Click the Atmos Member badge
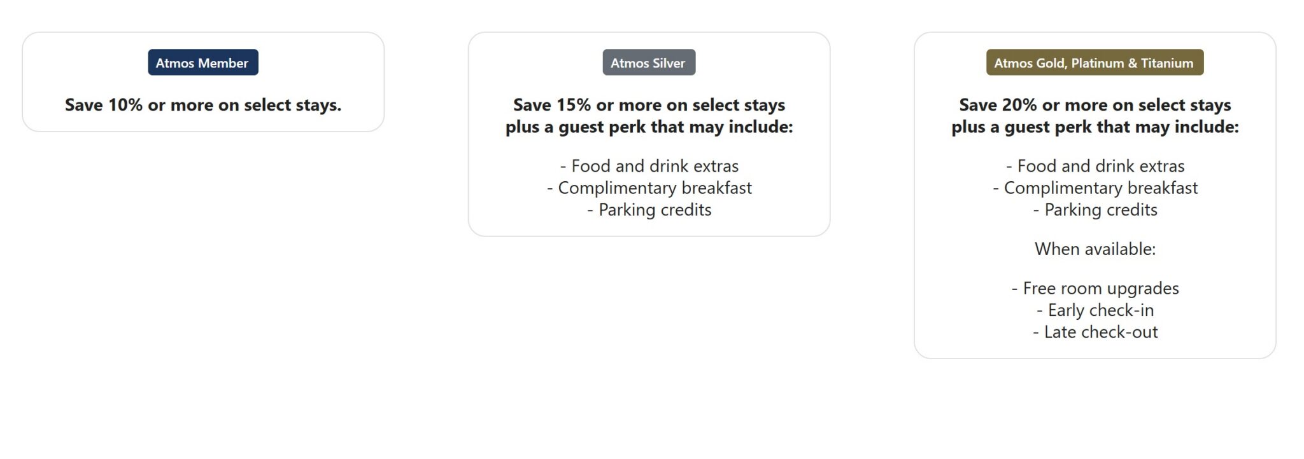 202,63
